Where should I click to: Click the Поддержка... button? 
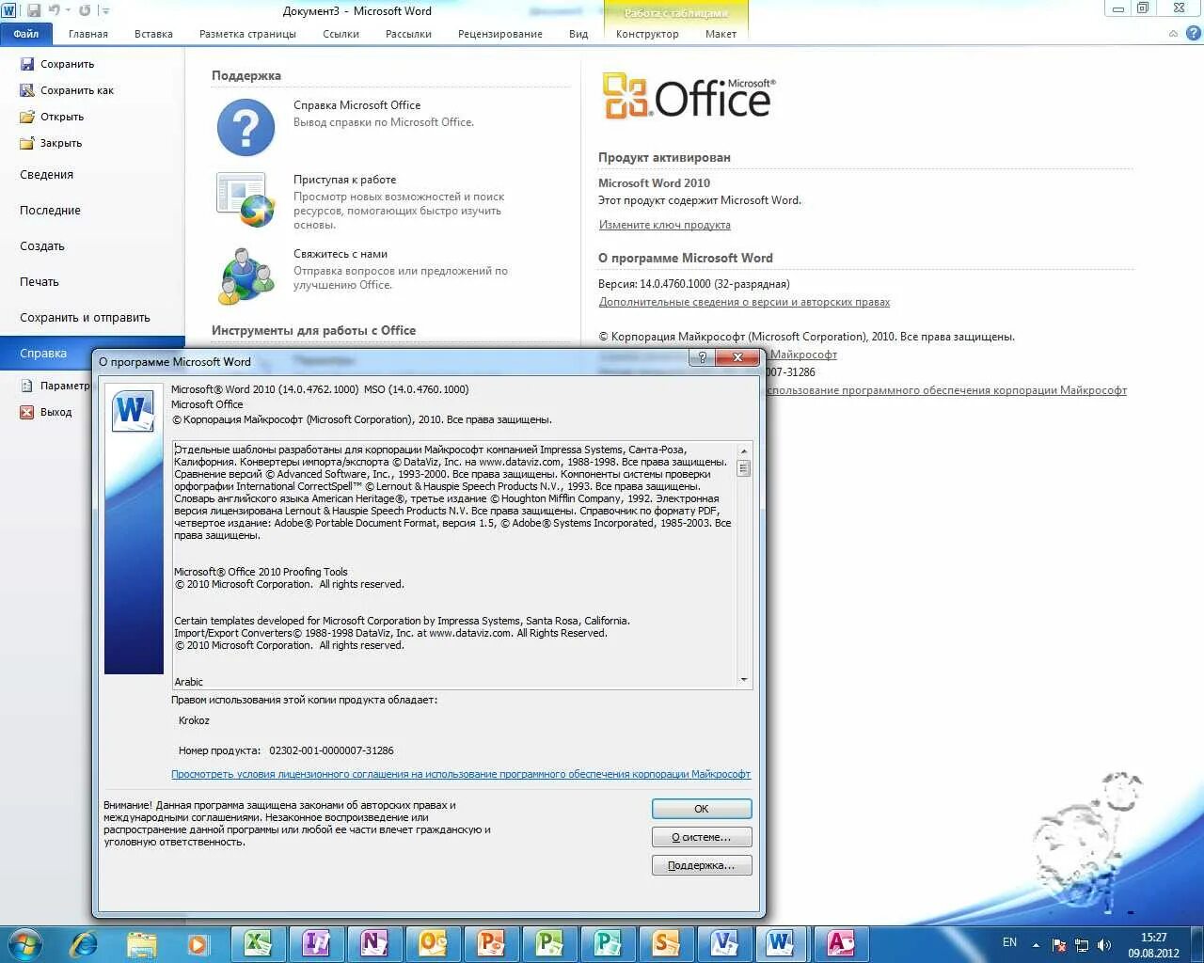(702, 865)
